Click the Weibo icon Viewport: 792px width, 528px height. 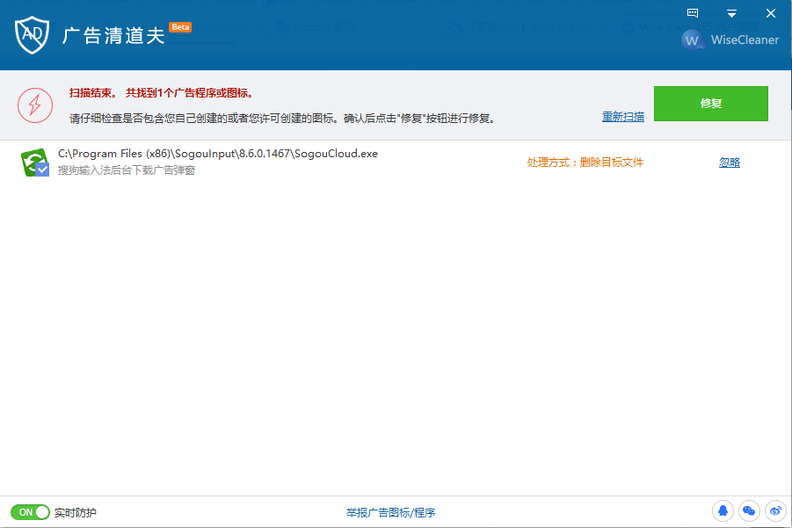[774, 510]
